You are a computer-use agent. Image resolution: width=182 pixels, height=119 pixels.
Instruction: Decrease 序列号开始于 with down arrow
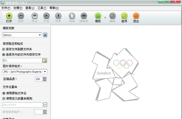(x=45, y=113)
